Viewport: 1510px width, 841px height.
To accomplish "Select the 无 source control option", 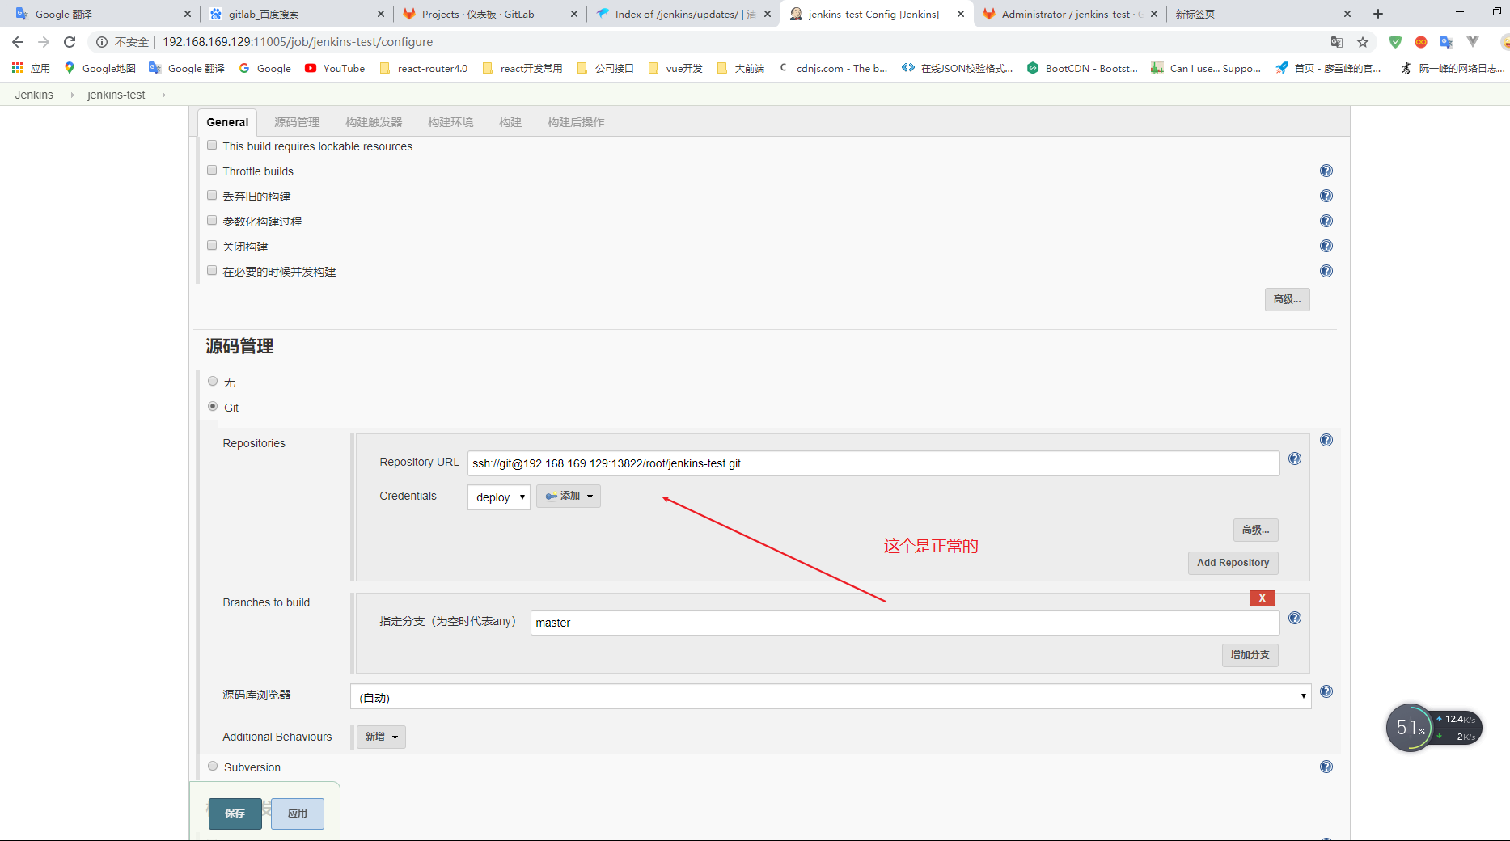I will [213, 382].
